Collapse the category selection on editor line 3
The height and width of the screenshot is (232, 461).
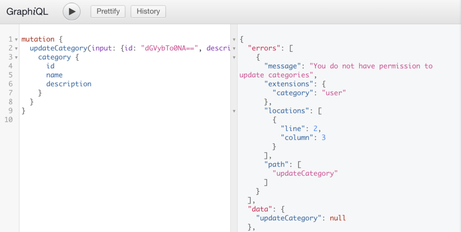pos(16,58)
